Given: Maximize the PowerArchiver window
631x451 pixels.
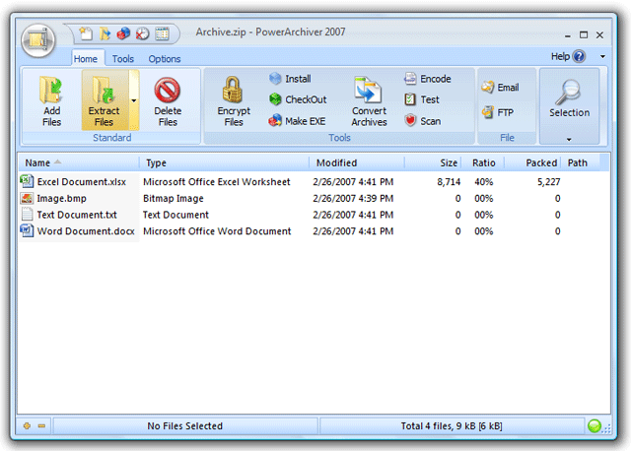Looking at the screenshot, I should tap(584, 35).
